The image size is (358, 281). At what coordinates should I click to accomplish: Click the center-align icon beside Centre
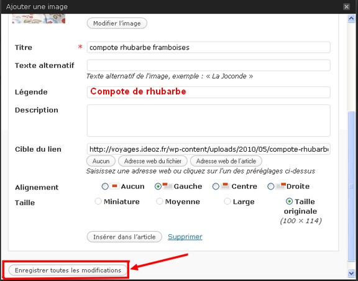(x=226, y=186)
